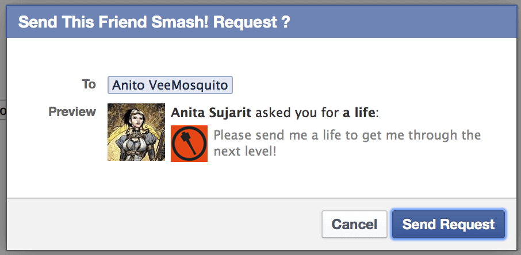Click the Send Request button
521x255 pixels.
pos(449,225)
